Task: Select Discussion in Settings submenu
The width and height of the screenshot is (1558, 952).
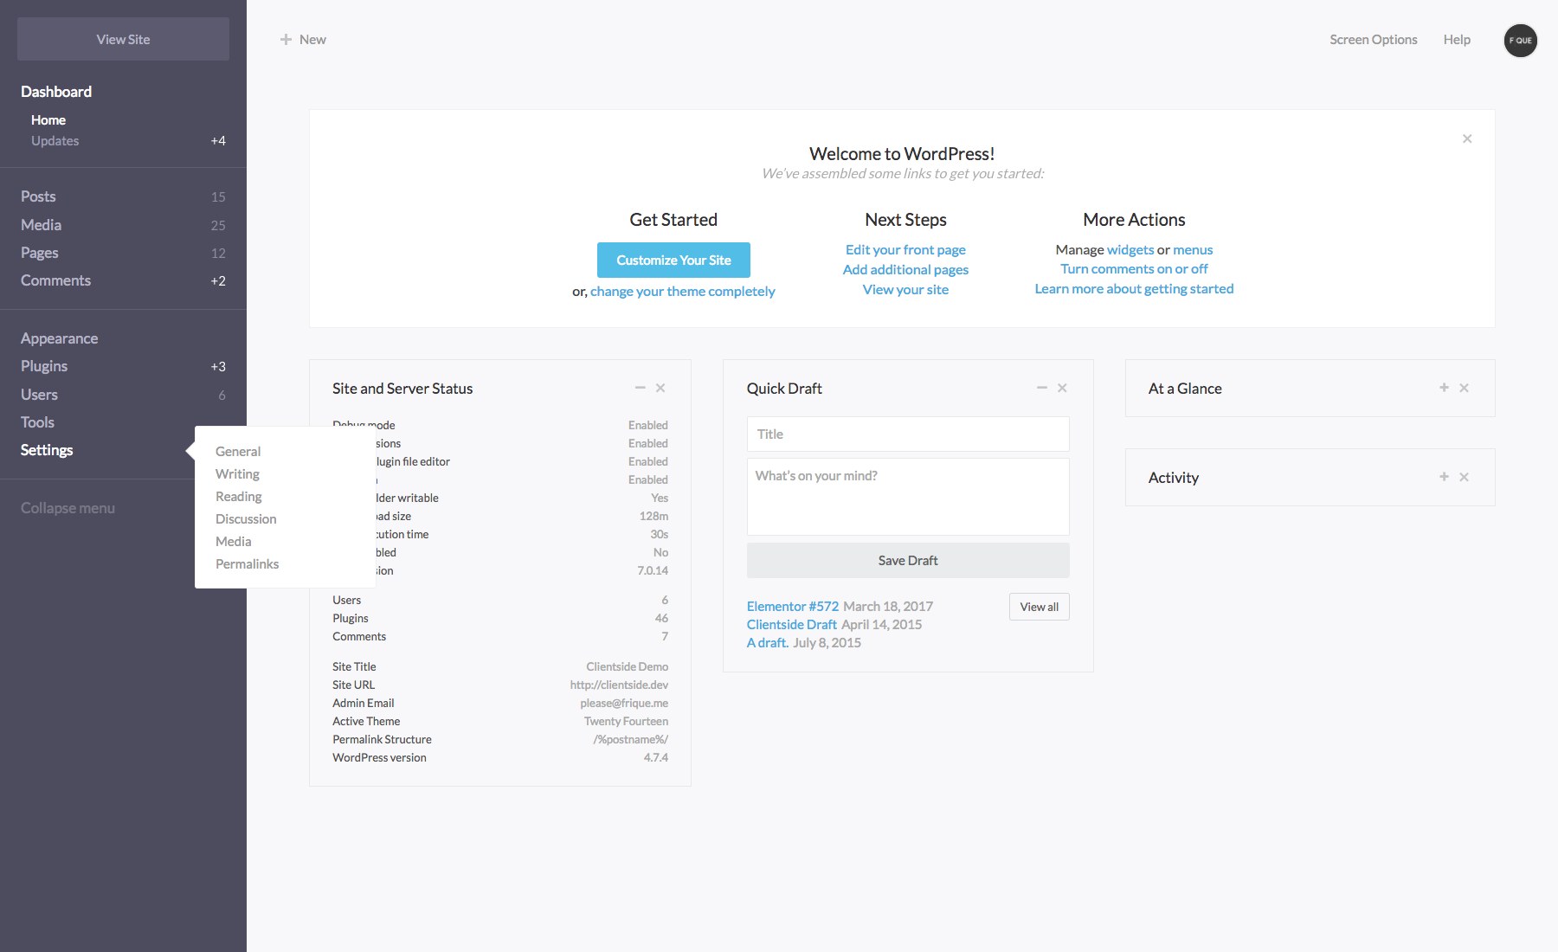Action: coord(246,519)
